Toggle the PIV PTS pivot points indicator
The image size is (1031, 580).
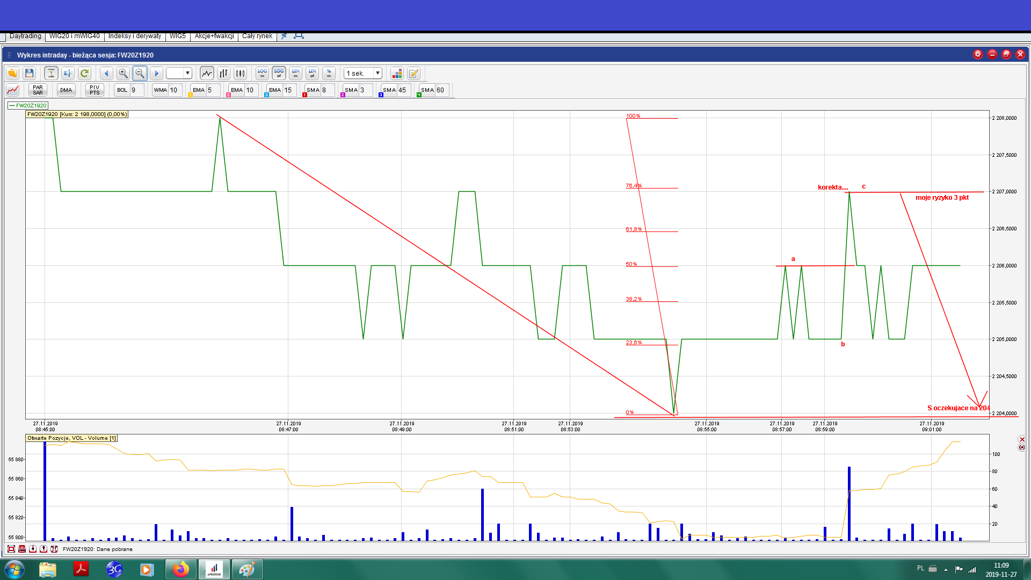[95, 90]
